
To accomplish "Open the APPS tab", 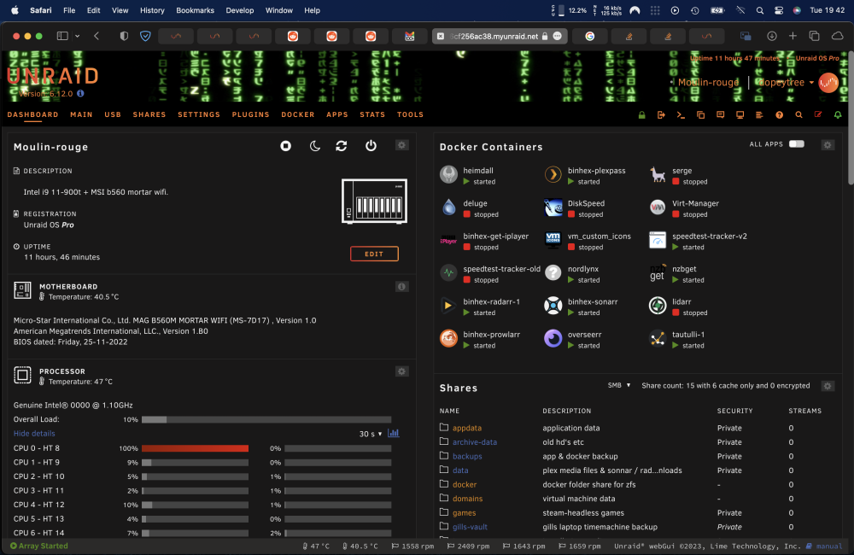I will 337,114.
